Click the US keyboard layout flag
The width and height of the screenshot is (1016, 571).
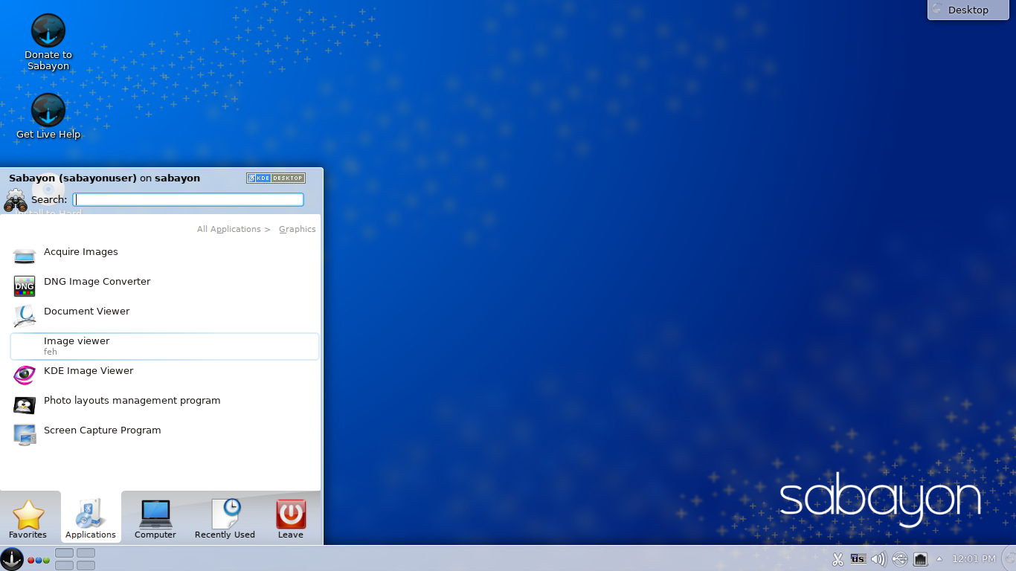coord(858,559)
